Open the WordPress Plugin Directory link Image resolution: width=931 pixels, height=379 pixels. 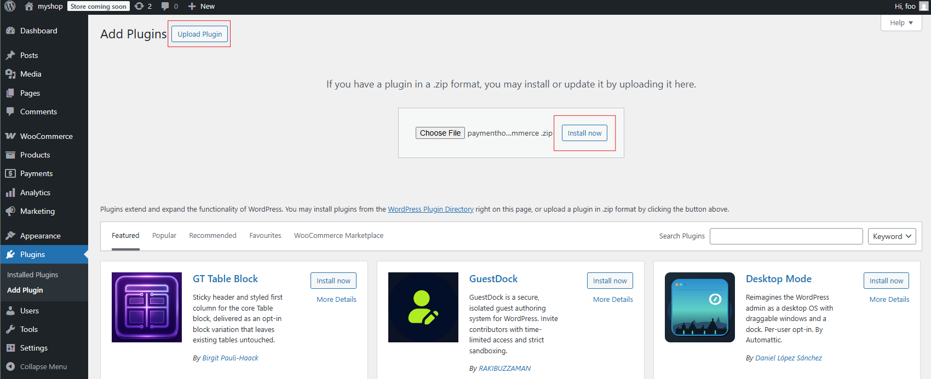click(x=430, y=209)
